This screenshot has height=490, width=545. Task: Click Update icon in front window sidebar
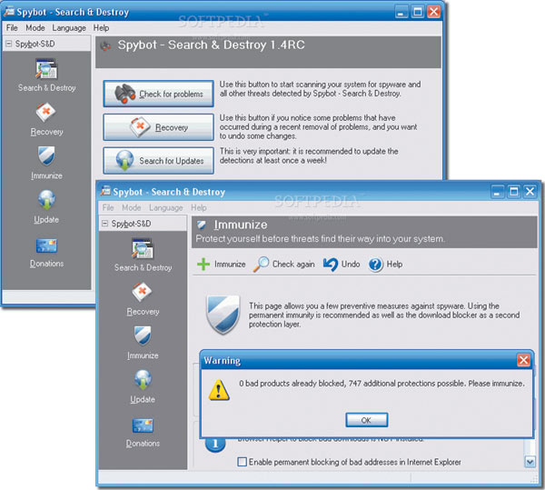coord(143,382)
